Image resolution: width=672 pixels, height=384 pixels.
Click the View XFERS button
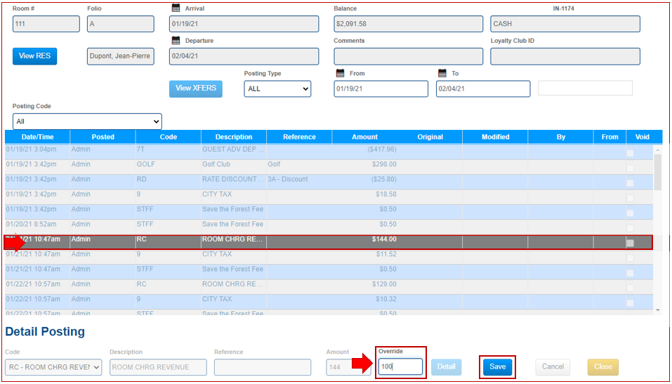pyautogui.click(x=195, y=88)
